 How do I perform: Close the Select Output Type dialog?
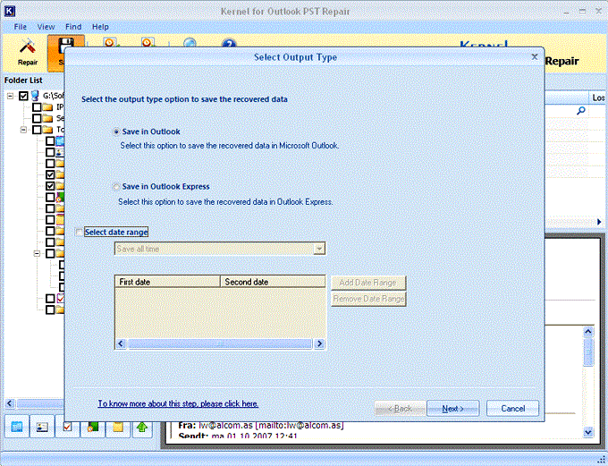click(x=535, y=57)
